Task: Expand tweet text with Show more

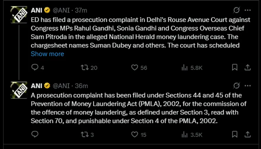Action: pyautogui.click(x=47, y=54)
